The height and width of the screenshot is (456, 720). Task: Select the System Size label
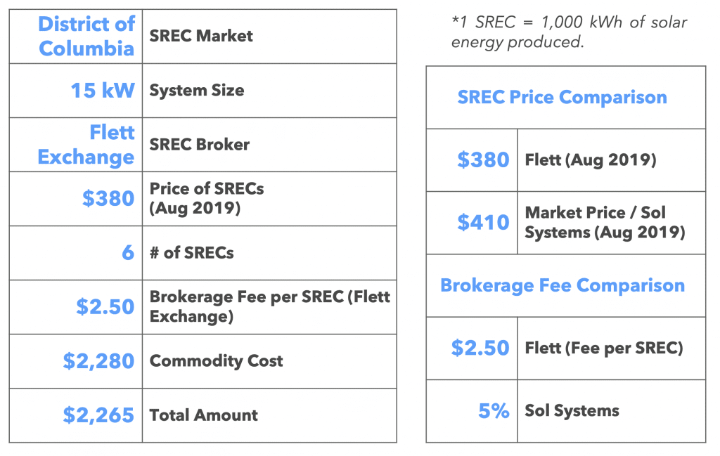point(197,90)
